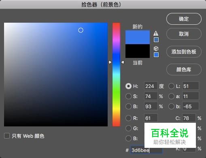Image resolution: width=206 pixels, height=158 pixels.
Task: Click the 添加到色板 button
Action: 184,52
